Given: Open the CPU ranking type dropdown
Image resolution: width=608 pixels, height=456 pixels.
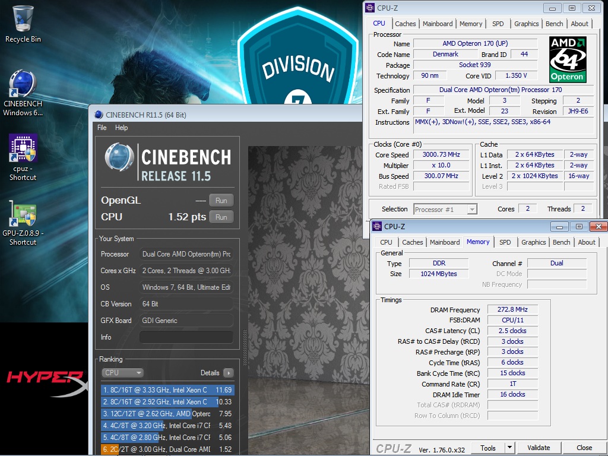Looking at the screenshot, I should click(x=122, y=373).
